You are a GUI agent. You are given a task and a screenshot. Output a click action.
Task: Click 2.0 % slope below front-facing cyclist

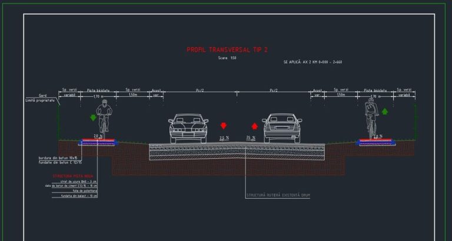[x=98, y=136]
